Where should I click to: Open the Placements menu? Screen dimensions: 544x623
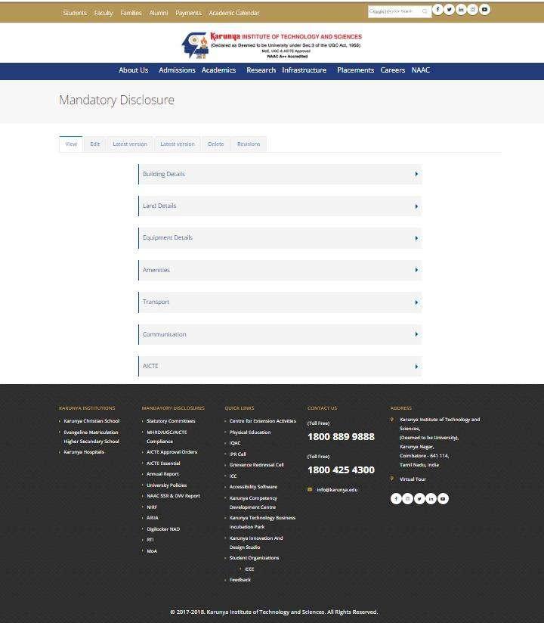[x=355, y=70]
